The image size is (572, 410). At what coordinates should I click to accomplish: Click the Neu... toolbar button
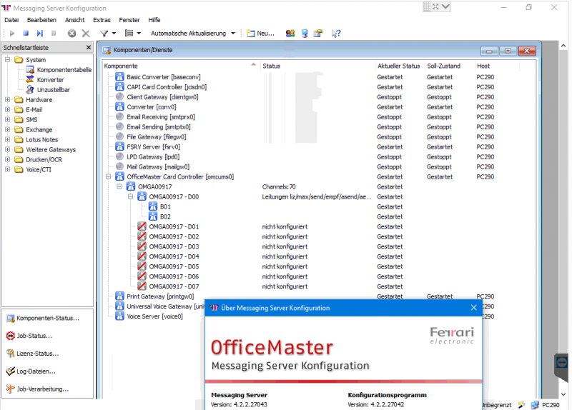(x=260, y=33)
